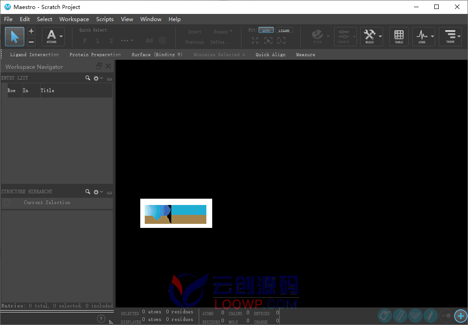Screen dimensions: 468x325
Task: Open Entry List gear settings
Action: point(98,78)
